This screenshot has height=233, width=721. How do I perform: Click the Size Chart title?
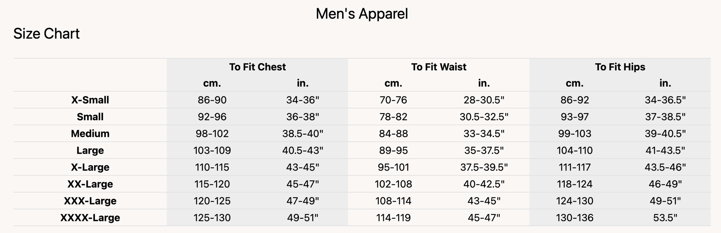click(47, 34)
